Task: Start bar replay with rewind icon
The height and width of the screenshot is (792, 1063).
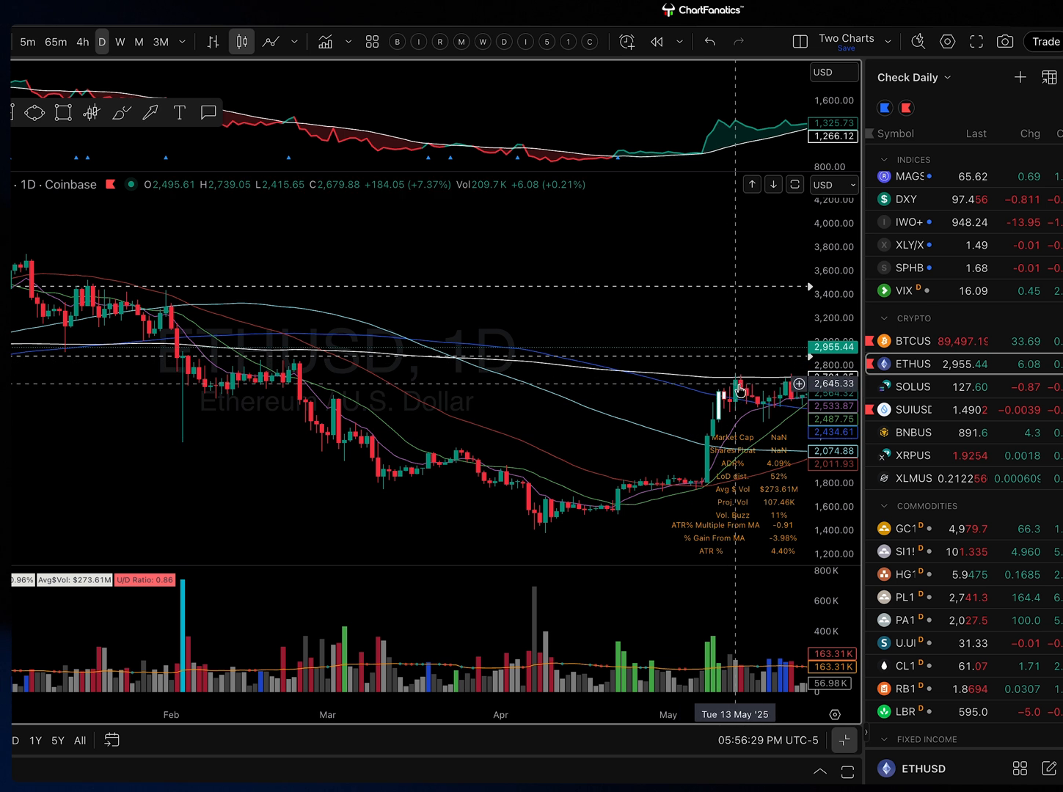Action: (657, 42)
